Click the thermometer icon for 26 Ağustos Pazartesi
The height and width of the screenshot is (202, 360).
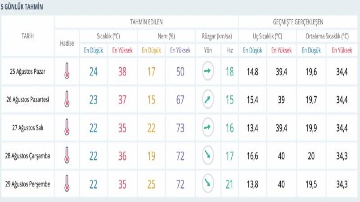67,99
